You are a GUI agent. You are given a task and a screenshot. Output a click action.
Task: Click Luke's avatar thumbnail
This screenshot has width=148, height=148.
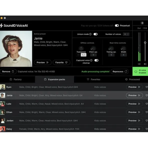(x=3, y=104)
